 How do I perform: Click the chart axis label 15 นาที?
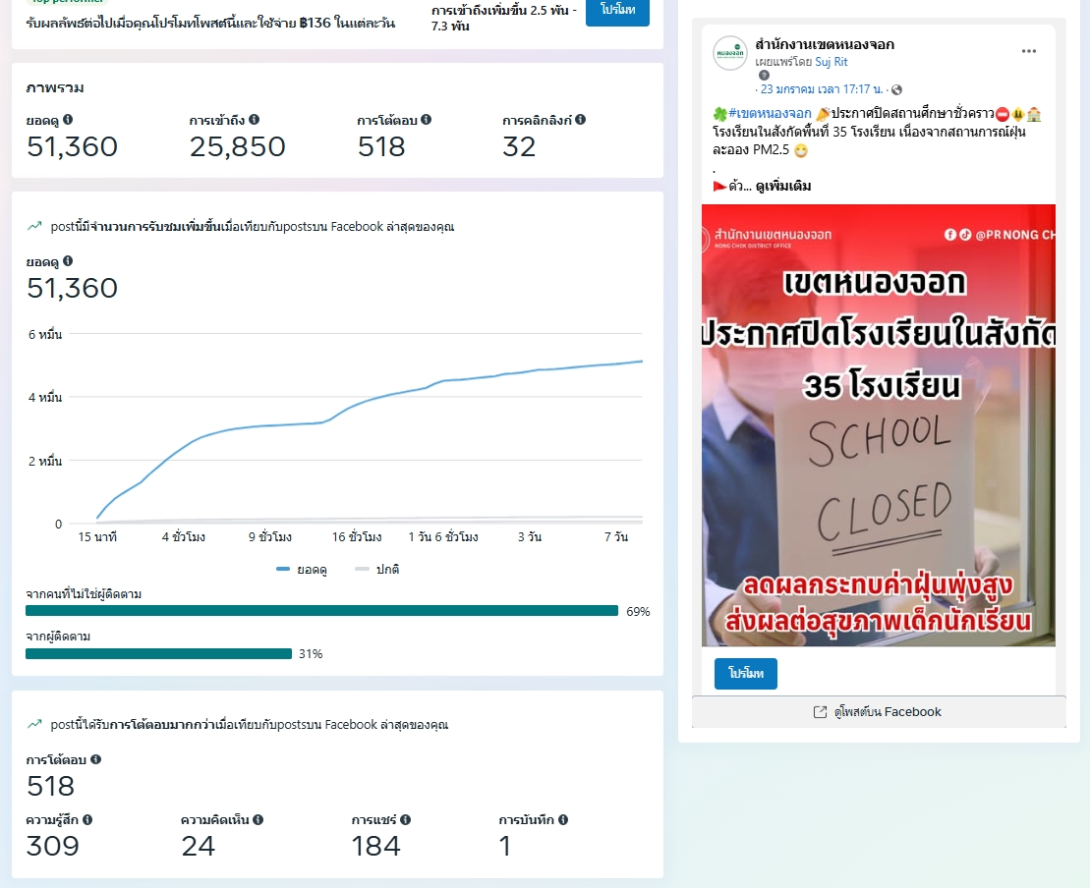pos(97,537)
